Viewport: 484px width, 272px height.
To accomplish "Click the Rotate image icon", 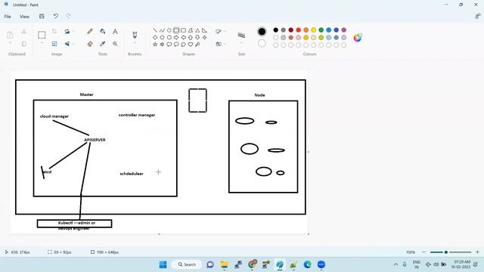I will point(67,32).
